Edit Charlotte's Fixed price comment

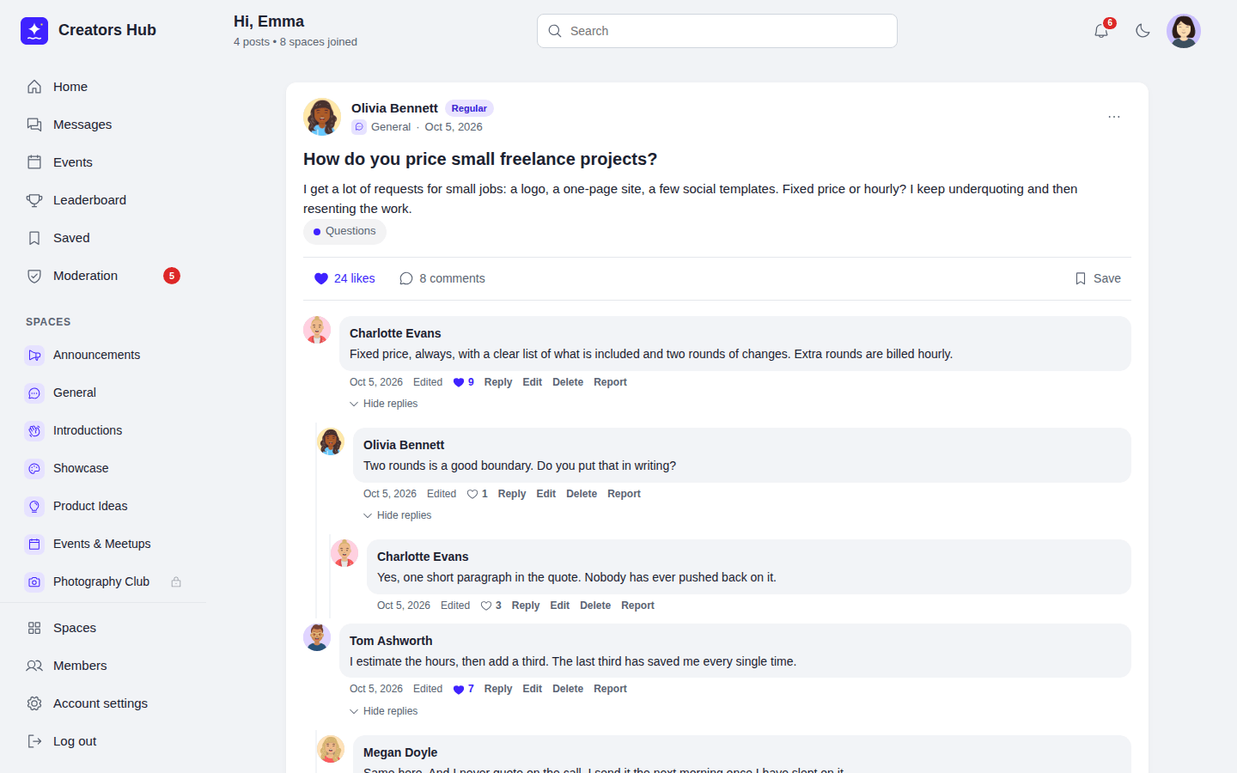pyautogui.click(x=533, y=382)
